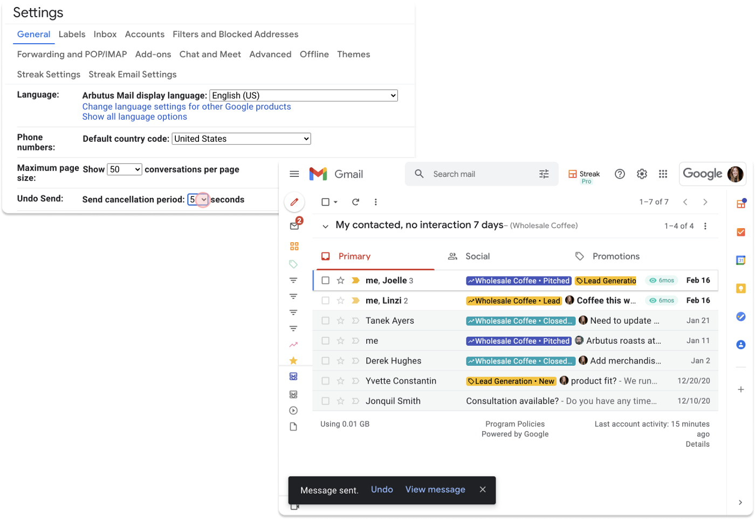Screen dimensions: 755x519
Task: Open advanced search filter options
Action: [x=544, y=174]
